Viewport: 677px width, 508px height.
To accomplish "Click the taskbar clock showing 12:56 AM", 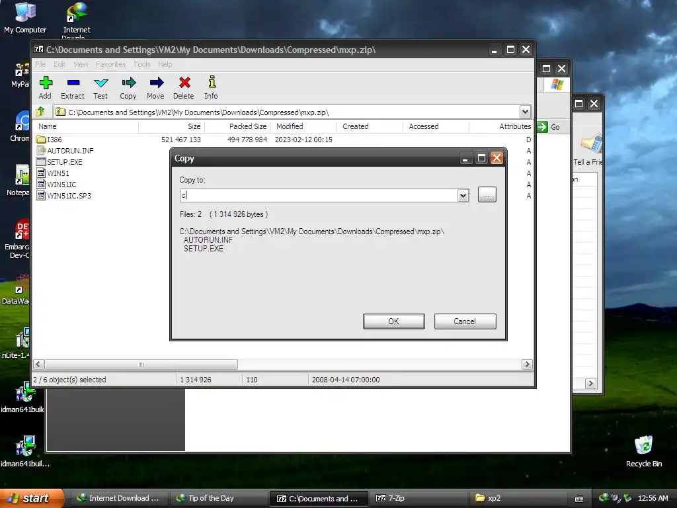I will [653, 499].
